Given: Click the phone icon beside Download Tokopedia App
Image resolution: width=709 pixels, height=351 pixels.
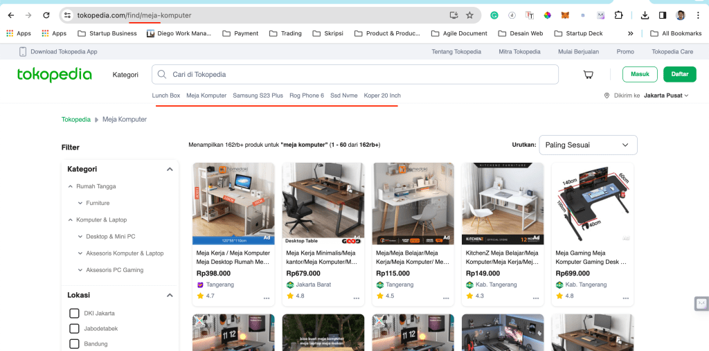Looking at the screenshot, I should 23,51.
